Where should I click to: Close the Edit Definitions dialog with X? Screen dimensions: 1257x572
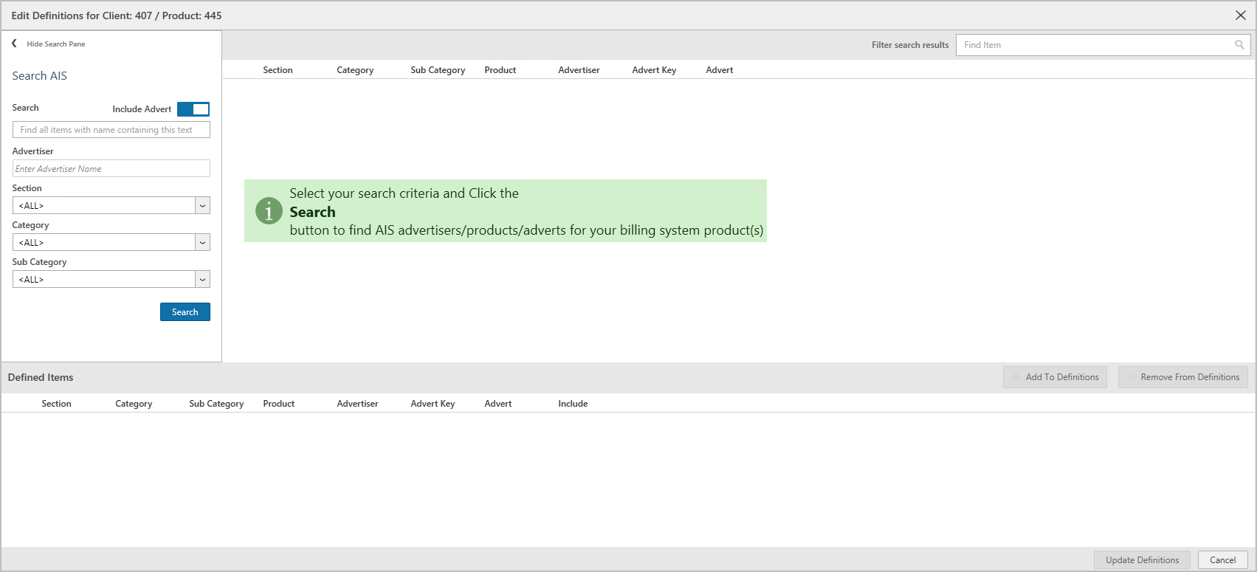pyautogui.click(x=1241, y=15)
